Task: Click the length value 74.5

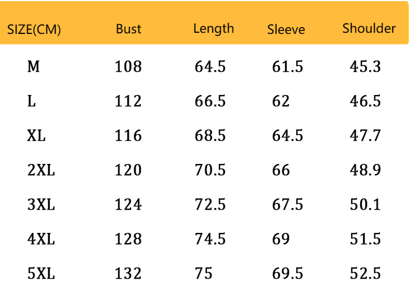Action: point(210,240)
